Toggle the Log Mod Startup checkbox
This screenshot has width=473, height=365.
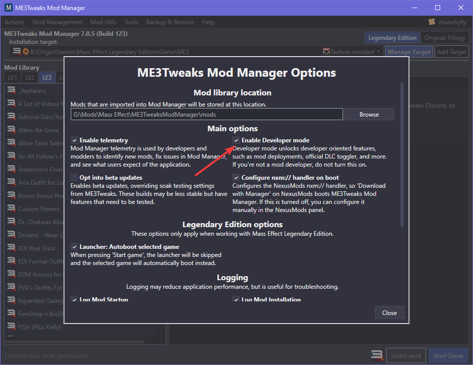(74, 299)
